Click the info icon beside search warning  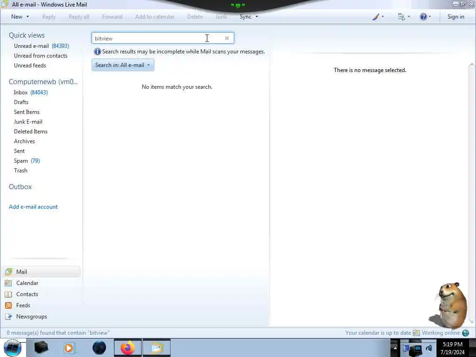tap(97, 52)
